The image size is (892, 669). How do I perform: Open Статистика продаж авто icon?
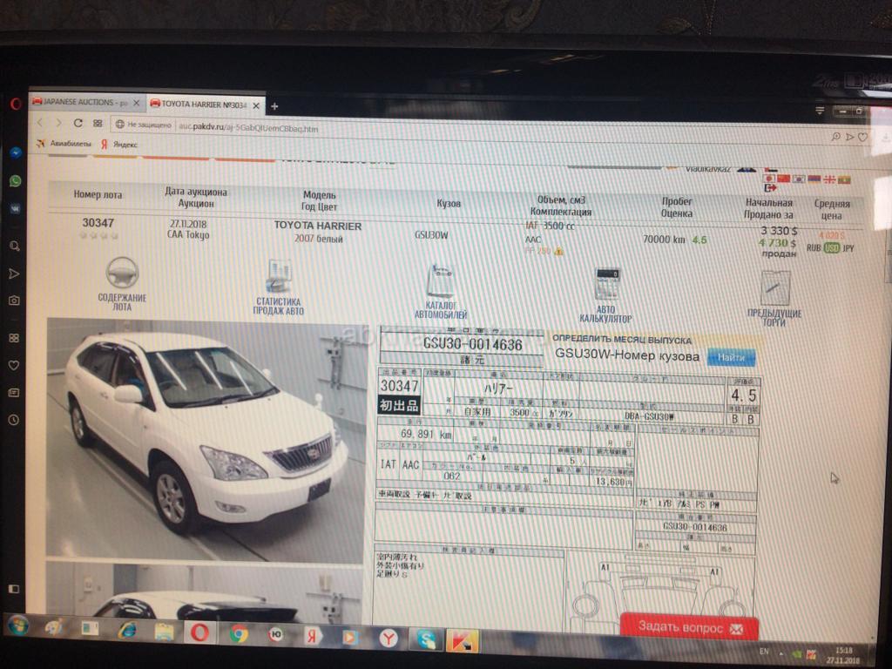(279, 277)
